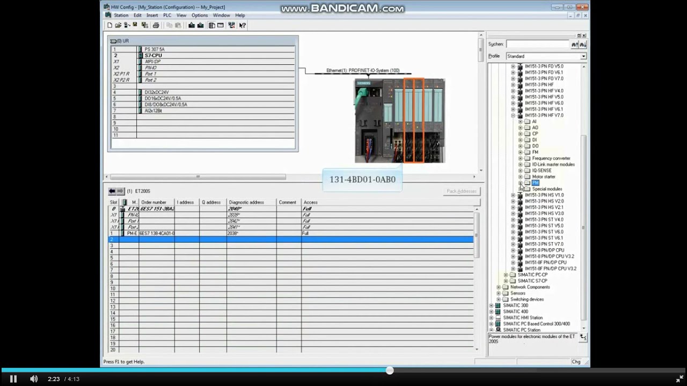Click the catalog info toggle icon at bottom

click(x=583, y=337)
